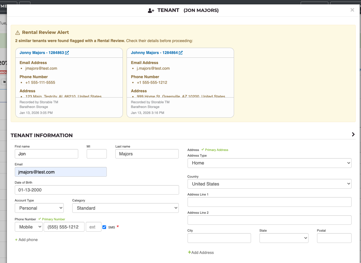
Task: Open the Address Type dropdown
Action: (269, 163)
